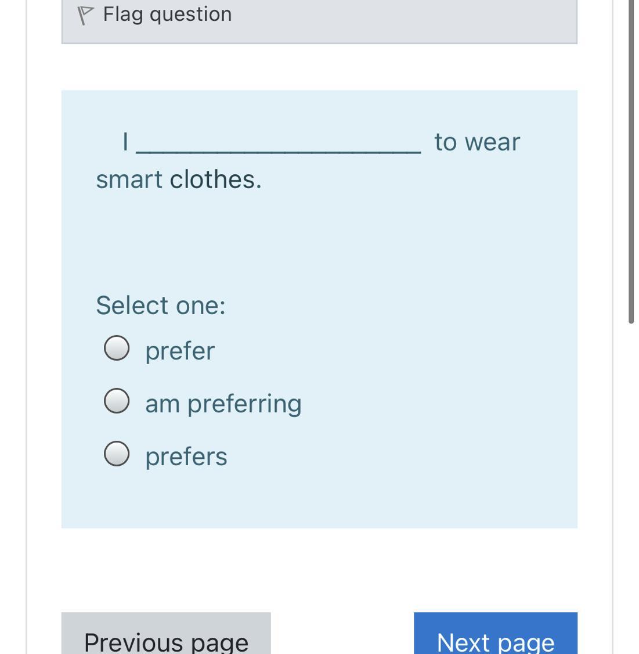Click the 'Select one:' prompt text
The height and width of the screenshot is (654, 639).
pyautogui.click(x=161, y=306)
